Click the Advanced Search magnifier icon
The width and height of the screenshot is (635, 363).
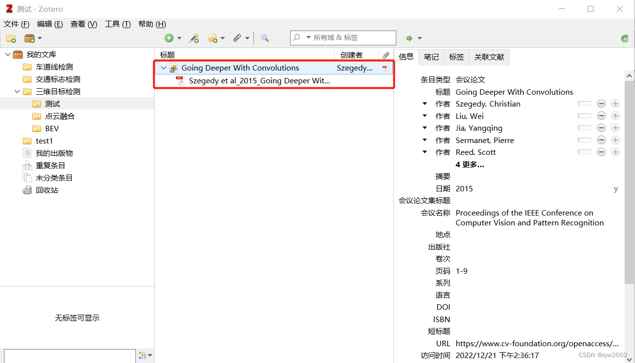(264, 38)
